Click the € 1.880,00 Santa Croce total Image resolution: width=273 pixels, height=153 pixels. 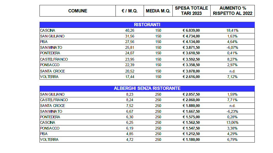pos(191,106)
